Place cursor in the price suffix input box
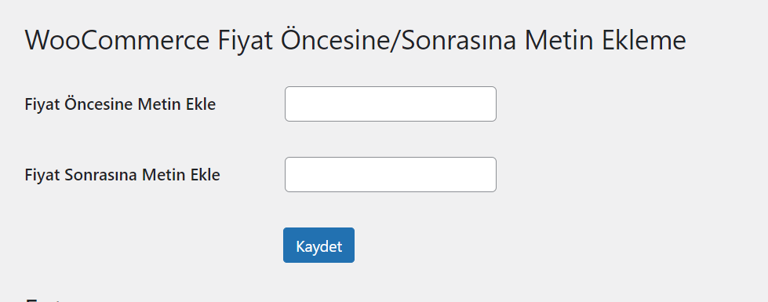 tap(391, 174)
